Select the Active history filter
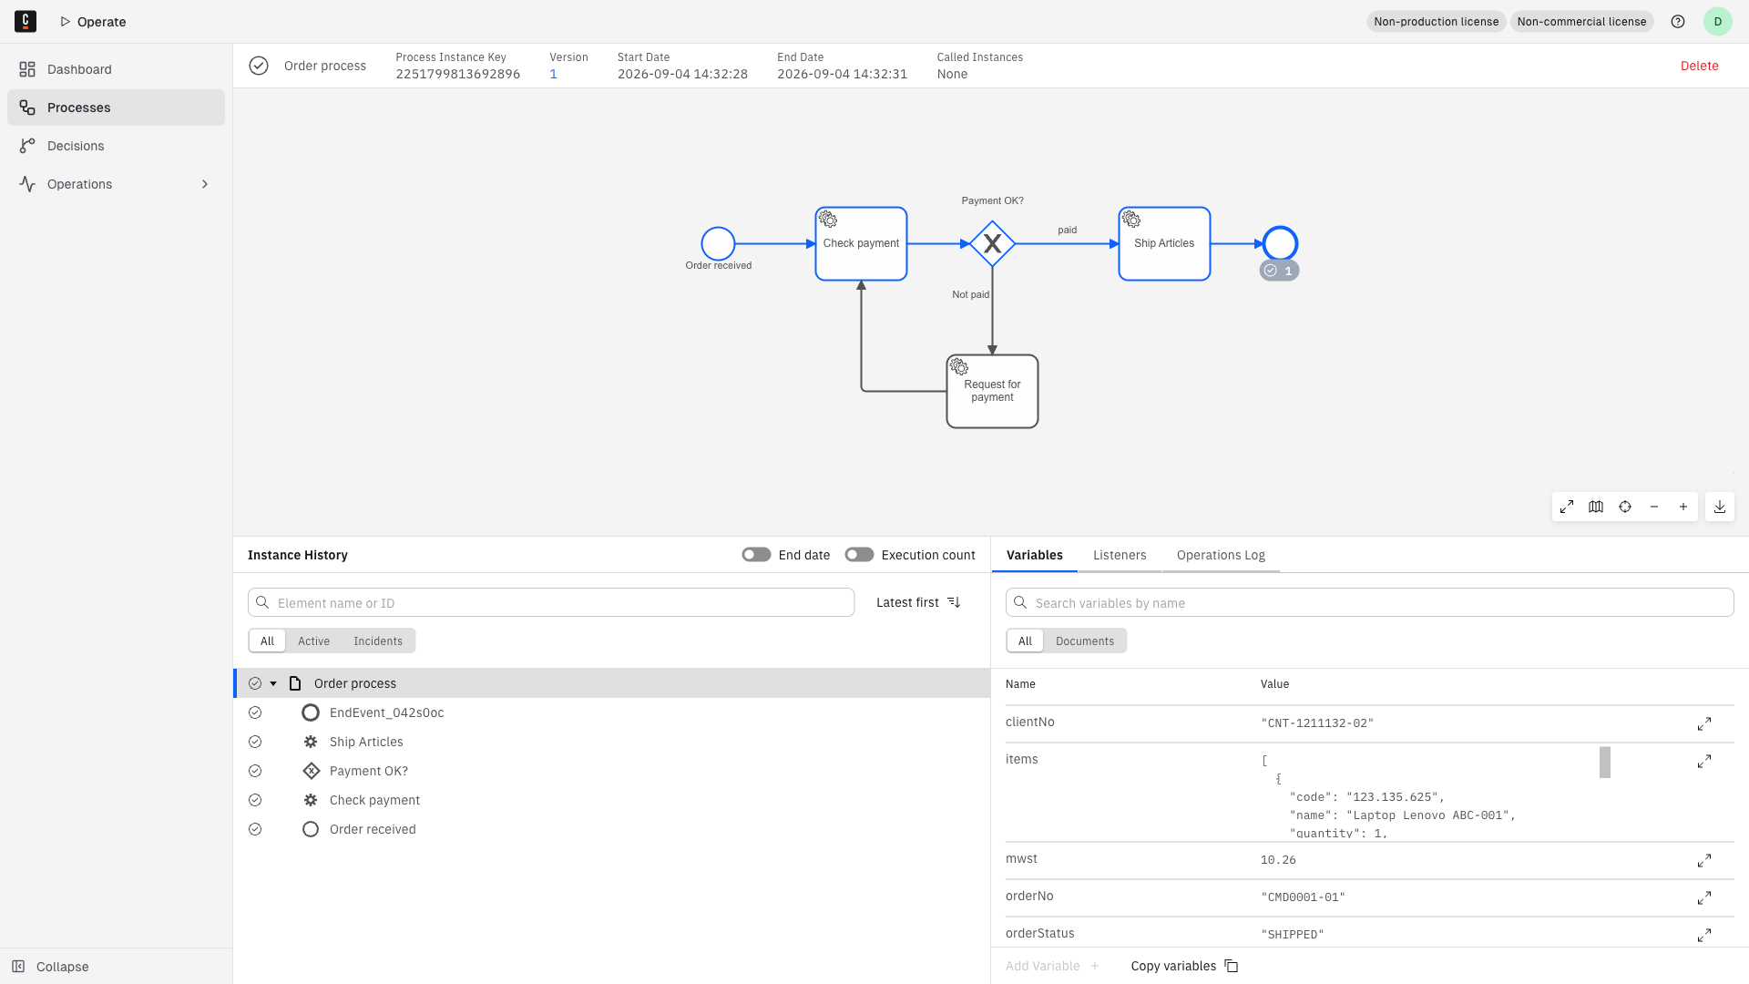The height and width of the screenshot is (984, 1749). [313, 641]
